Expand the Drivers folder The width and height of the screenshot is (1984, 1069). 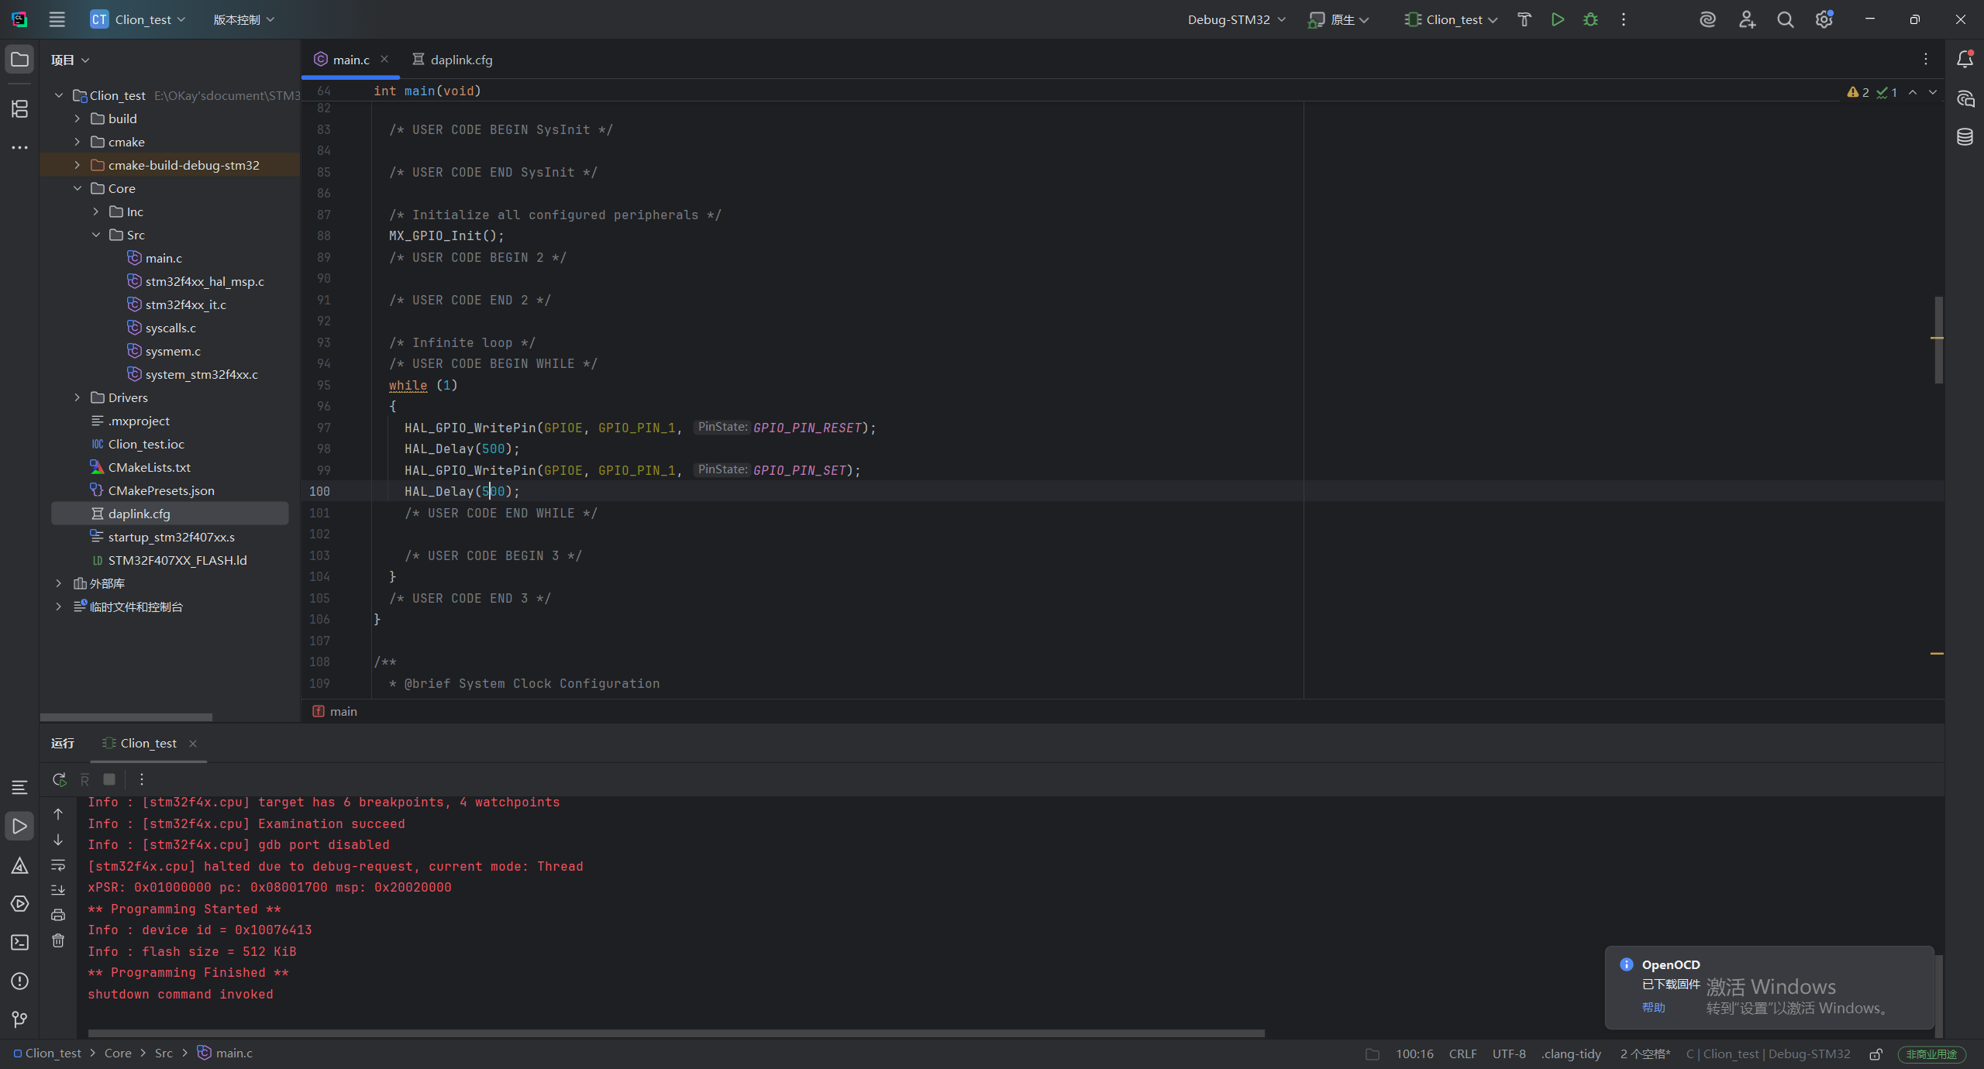tap(77, 397)
